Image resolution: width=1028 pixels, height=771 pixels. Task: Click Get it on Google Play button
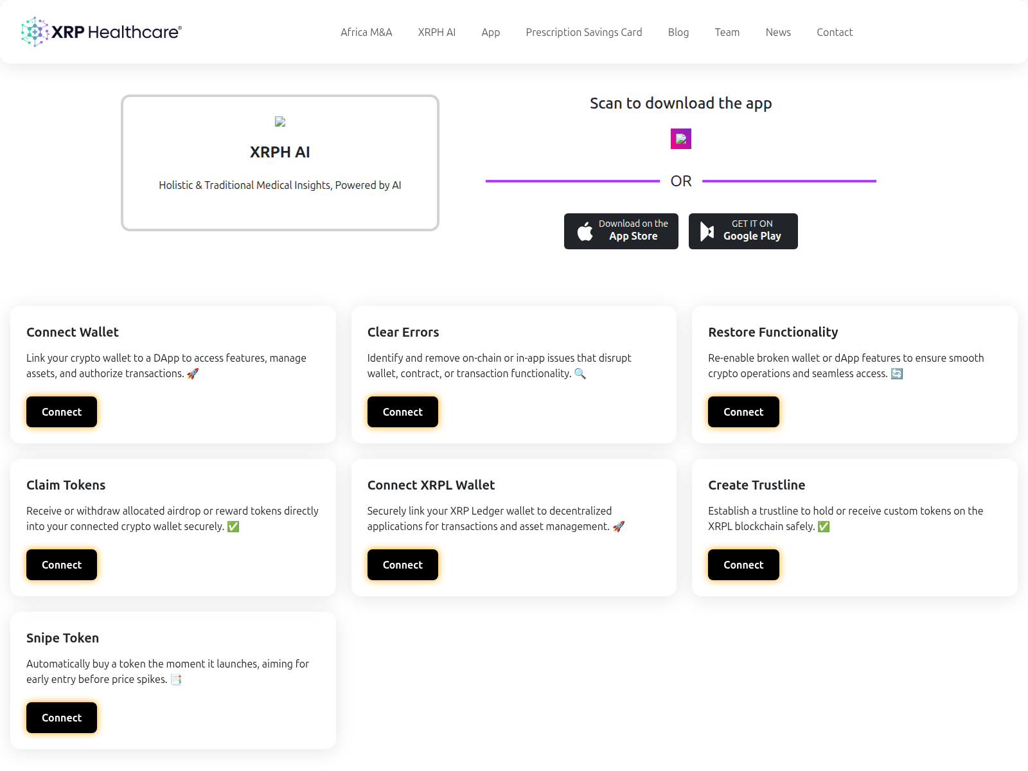[743, 231]
